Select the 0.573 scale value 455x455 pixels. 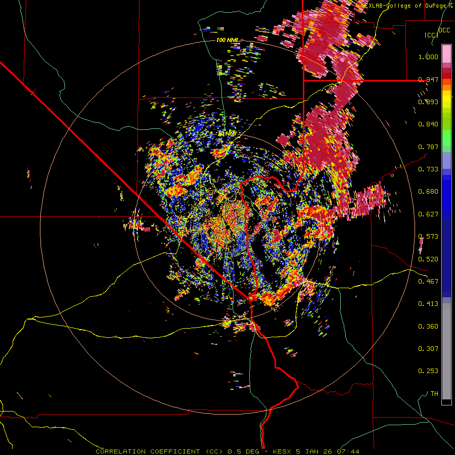[x=428, y=237]
